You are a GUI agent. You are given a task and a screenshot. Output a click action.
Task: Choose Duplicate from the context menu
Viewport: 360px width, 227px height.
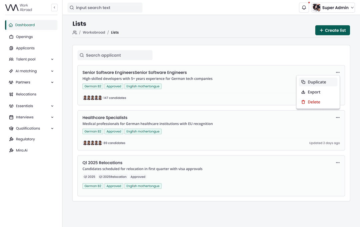[317, 82]
